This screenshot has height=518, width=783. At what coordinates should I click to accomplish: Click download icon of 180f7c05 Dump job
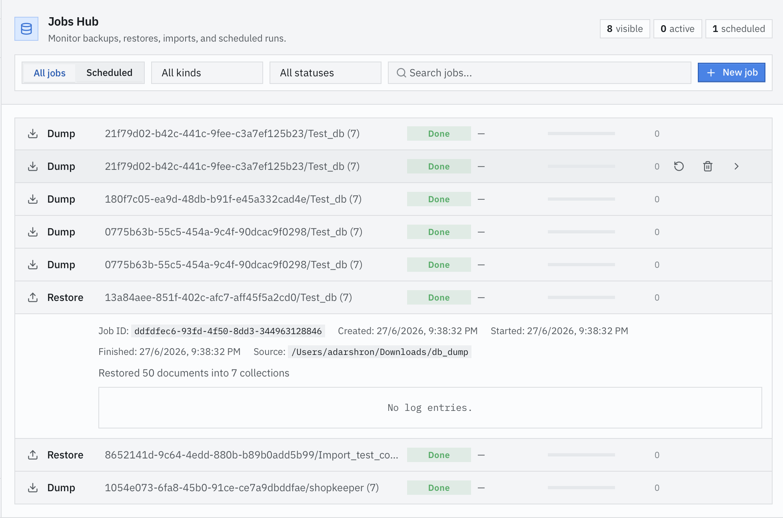[x=33, y=199]
